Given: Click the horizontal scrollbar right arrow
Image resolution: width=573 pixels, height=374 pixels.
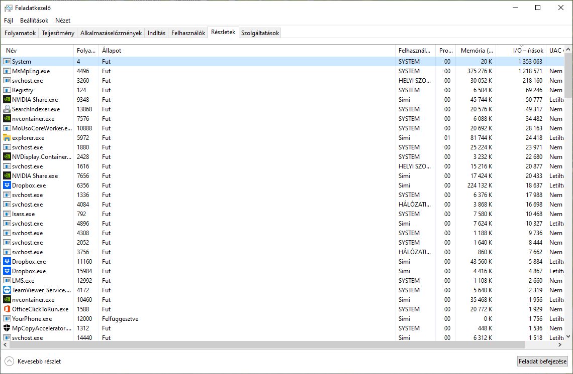Looking at the screenshot, I should pyautogui.click(x=560, y=344).
